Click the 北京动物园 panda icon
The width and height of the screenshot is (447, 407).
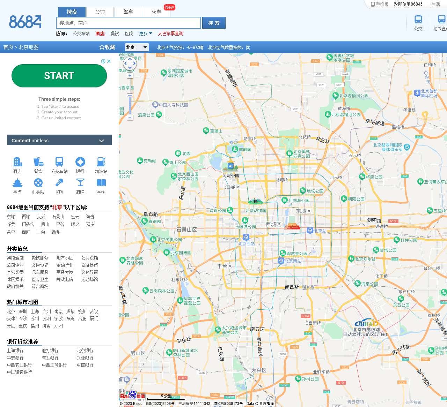click(256, 201)
